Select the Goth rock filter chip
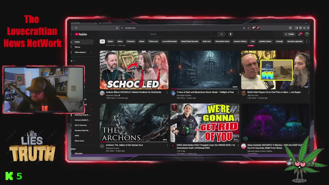This screenshot has height=185, width=329. (207, 41)
